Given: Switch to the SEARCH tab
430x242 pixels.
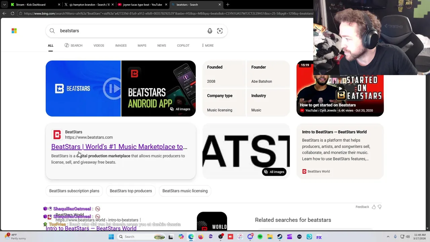Looking at the screenshot, I should tap(73, 45).
